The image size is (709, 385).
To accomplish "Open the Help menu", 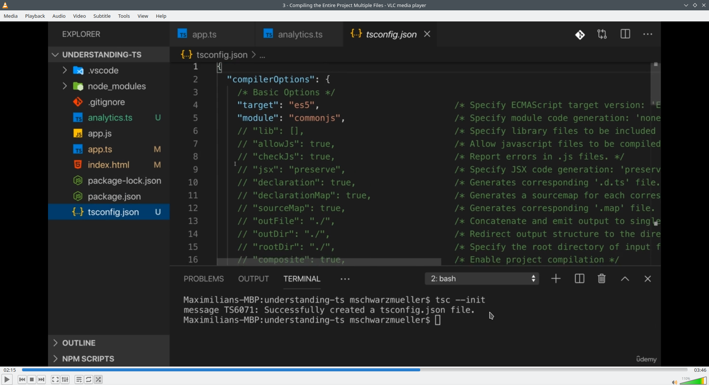I will click(x=161, y=16).
